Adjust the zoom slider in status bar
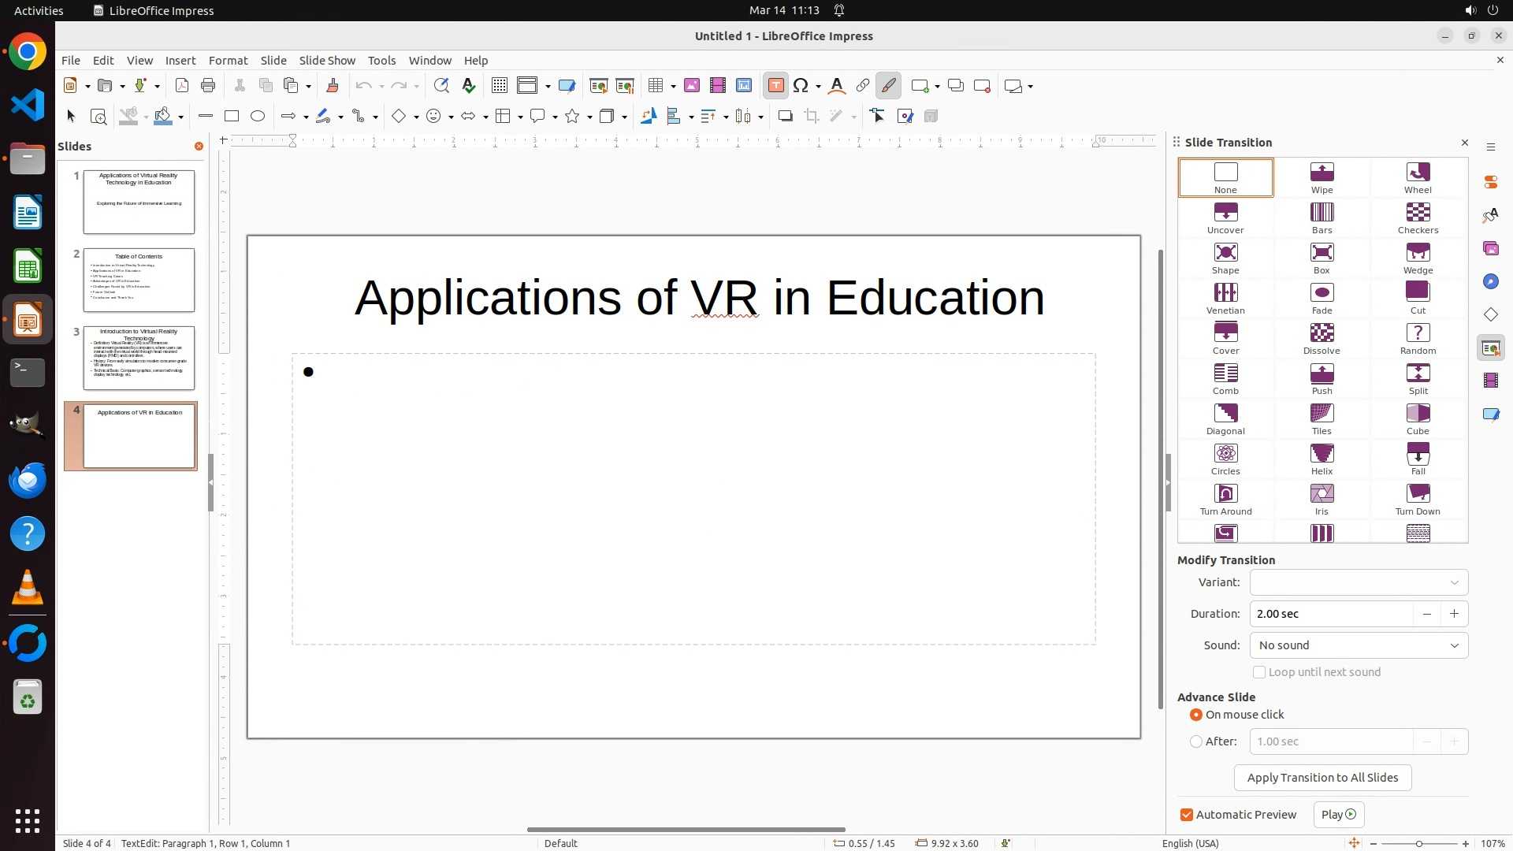The image size is (1513, 851). tap(1419, 844)
